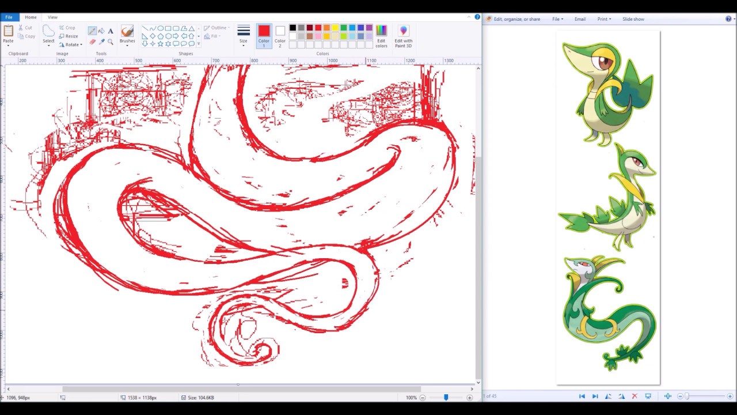Open the Resize dialog
This screenshot has width=737, height=415.
[x=69, y=36]
